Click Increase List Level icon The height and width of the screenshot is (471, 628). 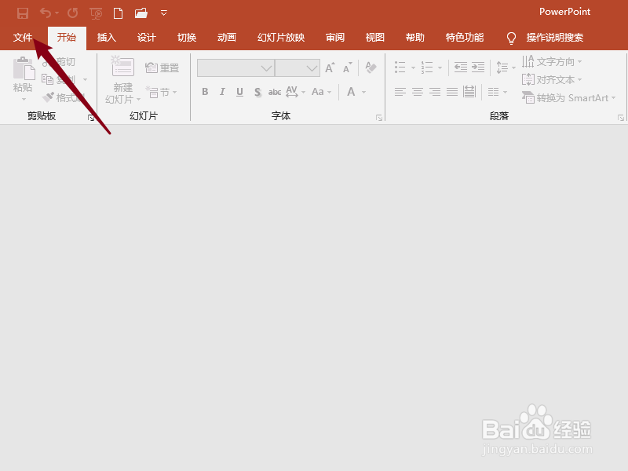pyautogui.click(x=478, y=68)
